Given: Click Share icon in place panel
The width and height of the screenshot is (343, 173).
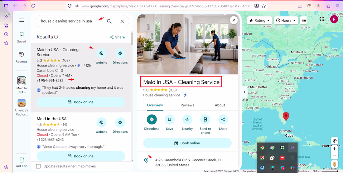Looking at the screenshot, I should click(223, 119).
